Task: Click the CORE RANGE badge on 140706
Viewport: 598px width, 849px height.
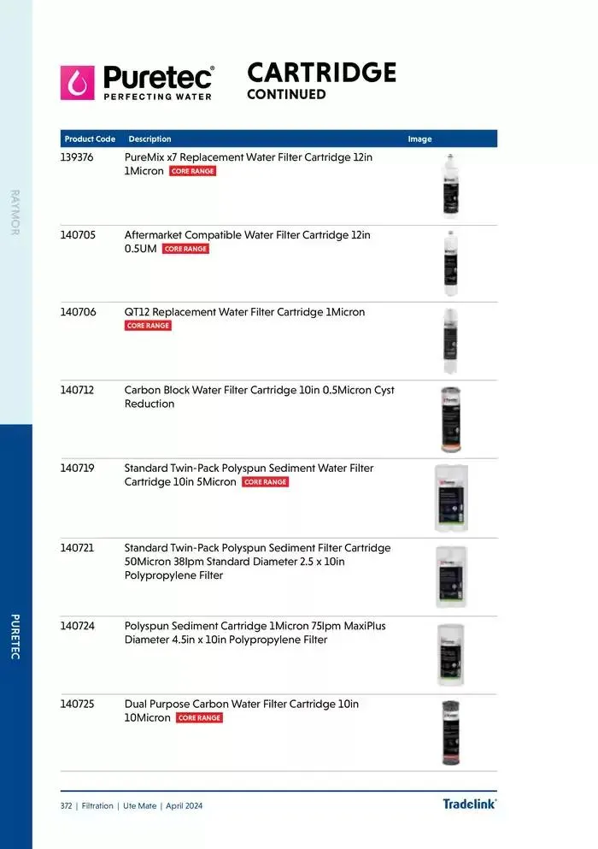Action: pyautogui.click(x=149, y=326)
